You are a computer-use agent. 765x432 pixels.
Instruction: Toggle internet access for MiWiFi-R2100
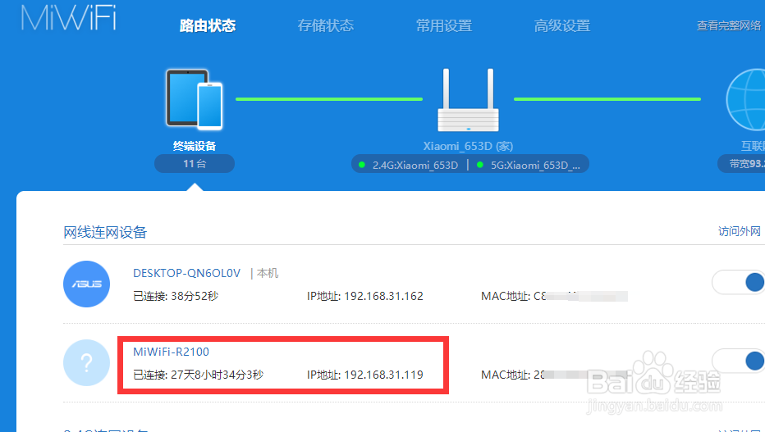(739, 361)
